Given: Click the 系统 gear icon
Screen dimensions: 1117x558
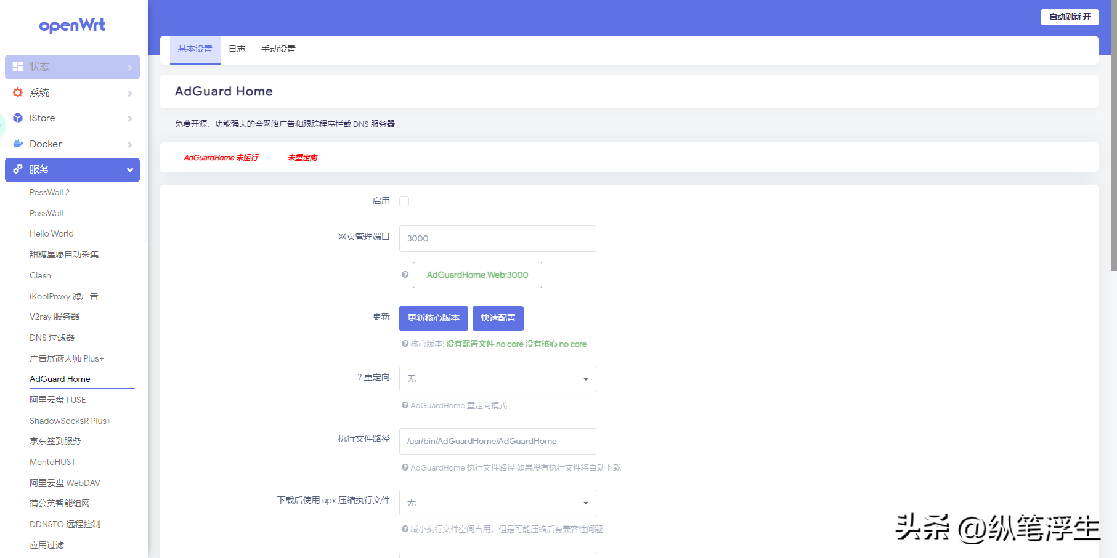Looking at the screenshot, I should [x=18, y=92].
